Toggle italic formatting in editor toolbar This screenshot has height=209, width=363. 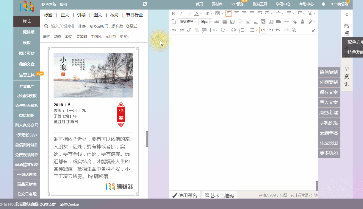coord(181,13)
